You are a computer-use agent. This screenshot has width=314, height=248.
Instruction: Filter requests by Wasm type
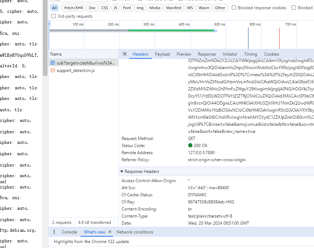[x=204, y=8]
